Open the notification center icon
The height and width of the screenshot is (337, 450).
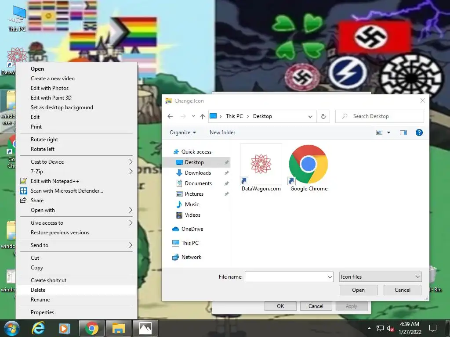coord(433,328)
